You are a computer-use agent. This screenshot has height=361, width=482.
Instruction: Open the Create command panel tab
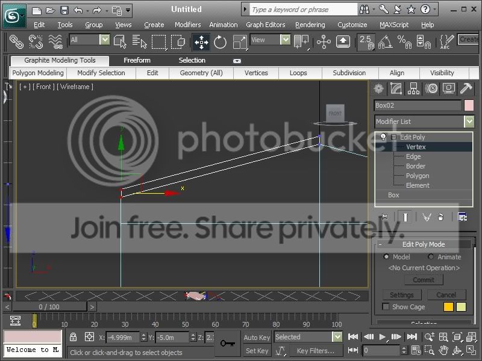click(x=379, y=88)
